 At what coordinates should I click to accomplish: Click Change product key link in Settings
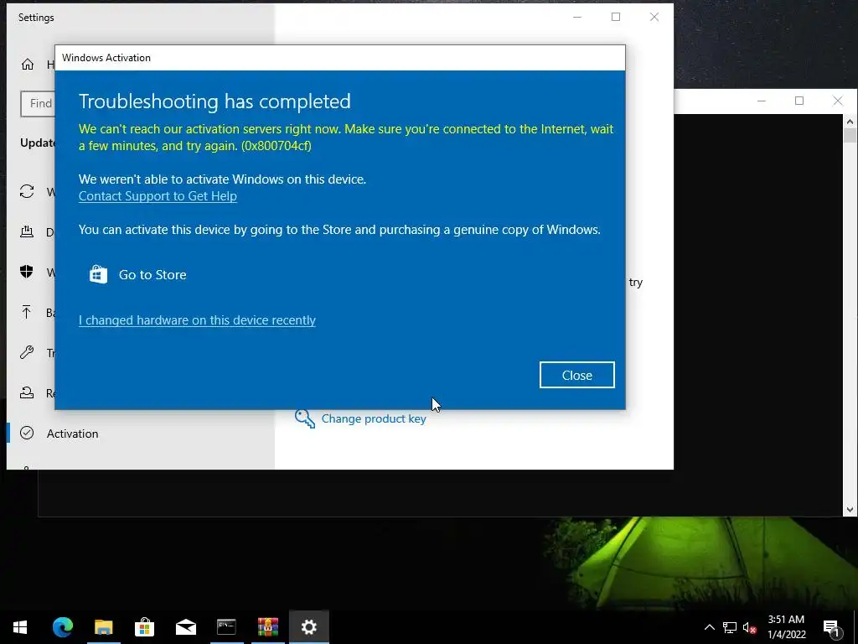point(373,419)
